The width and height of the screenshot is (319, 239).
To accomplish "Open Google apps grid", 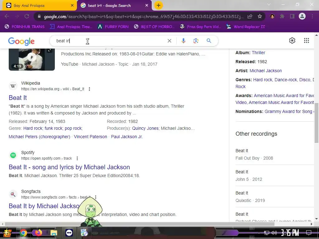I will (307, 40).
